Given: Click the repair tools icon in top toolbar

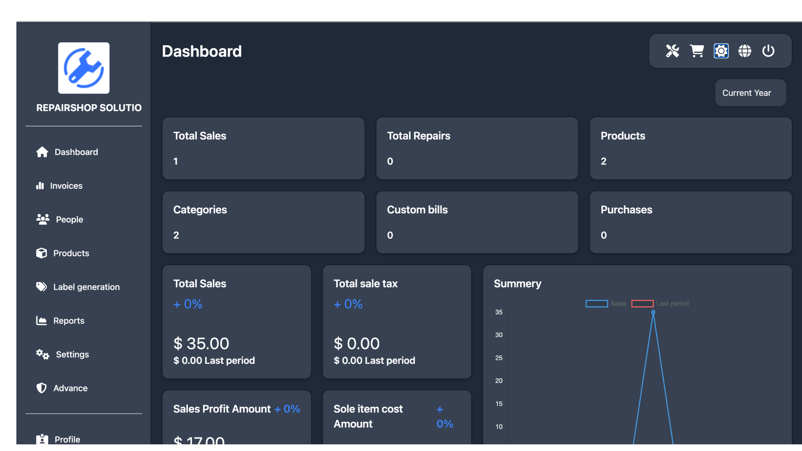Looking at the screenshot, I should click(673, 51).
